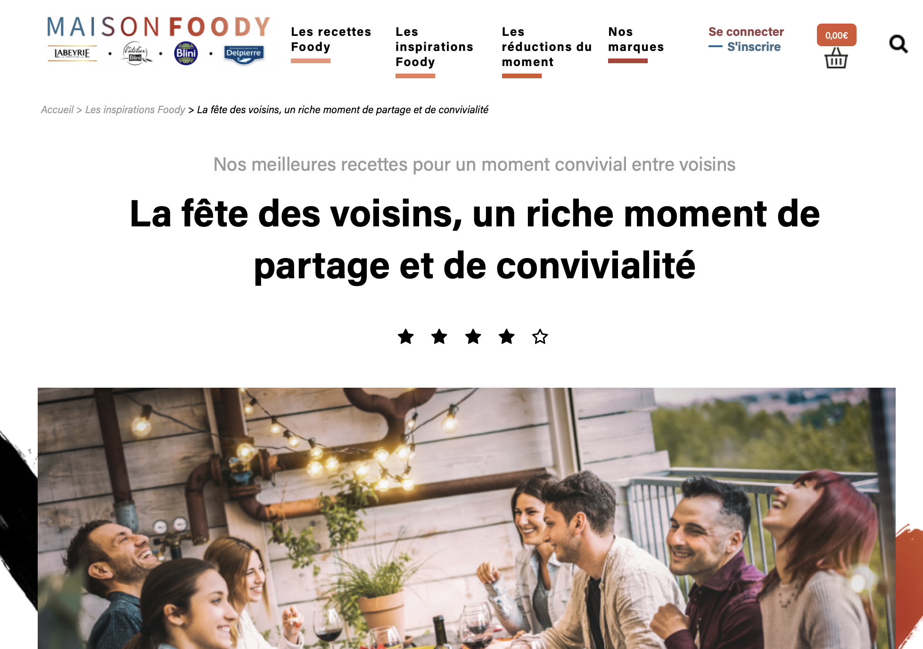Open Les inspirations Foody menu
Screen dimensions: 923x649
(x=434, y=47)
